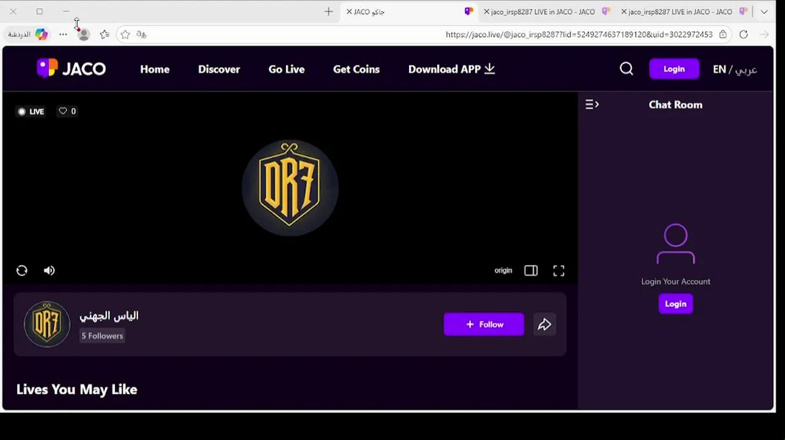Close the JACO جاكو browser tab
785x440 pixels.
click(x=349, y=12)
